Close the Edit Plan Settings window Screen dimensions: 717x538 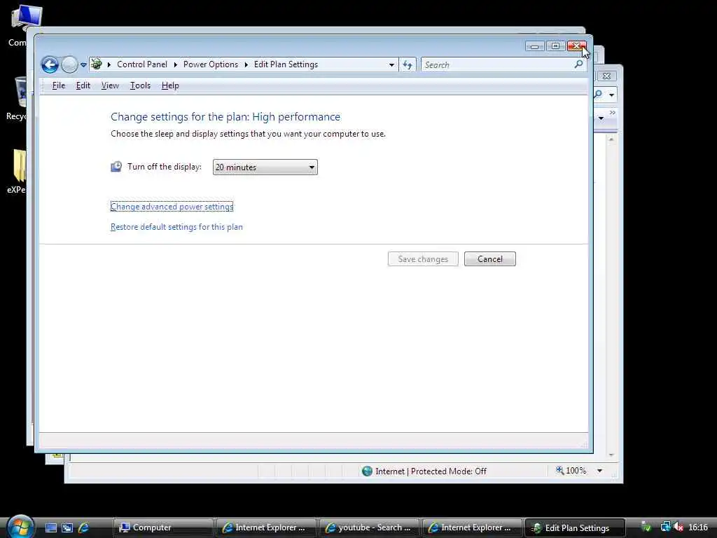coord(576,46)
